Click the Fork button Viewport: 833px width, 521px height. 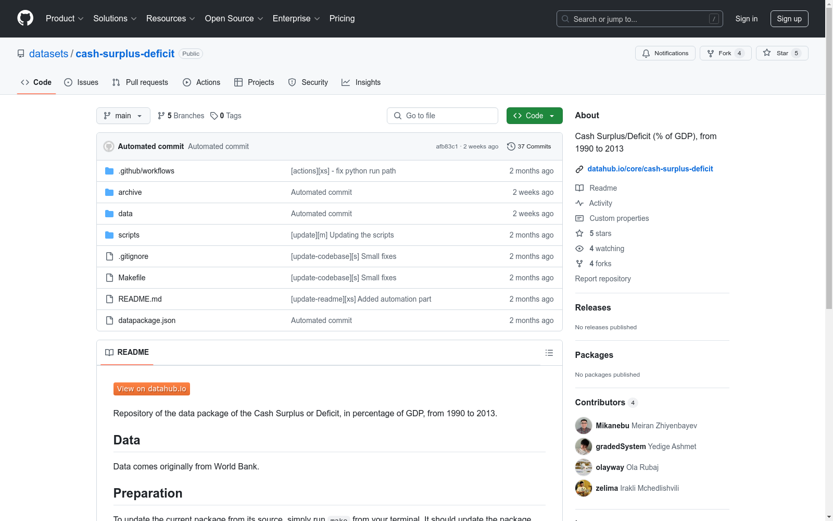coord(725,53)
